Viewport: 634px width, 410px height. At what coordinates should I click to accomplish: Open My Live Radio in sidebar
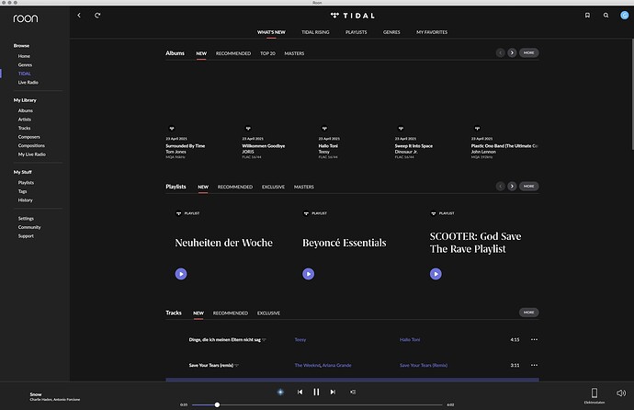[x=32, y=154]
